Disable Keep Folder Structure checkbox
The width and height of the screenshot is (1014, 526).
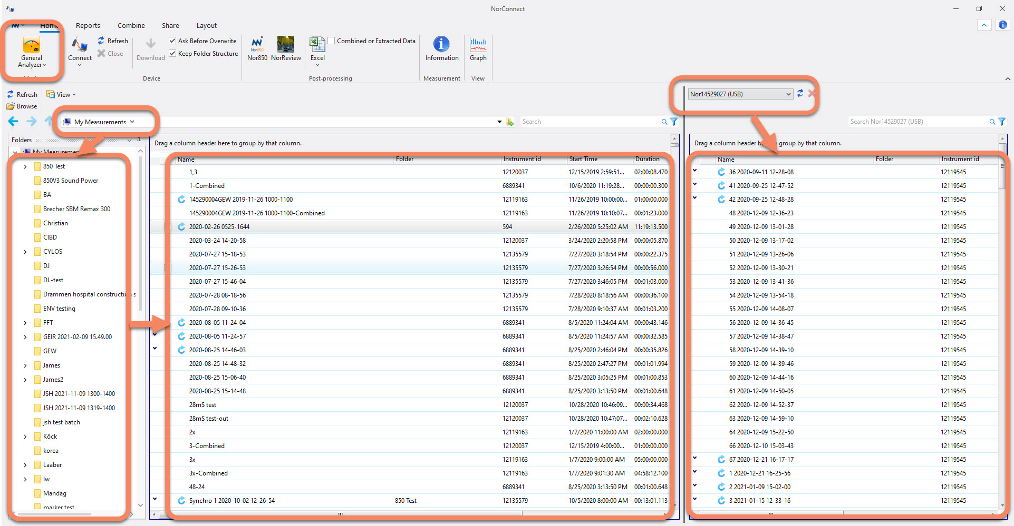(172, 53)
